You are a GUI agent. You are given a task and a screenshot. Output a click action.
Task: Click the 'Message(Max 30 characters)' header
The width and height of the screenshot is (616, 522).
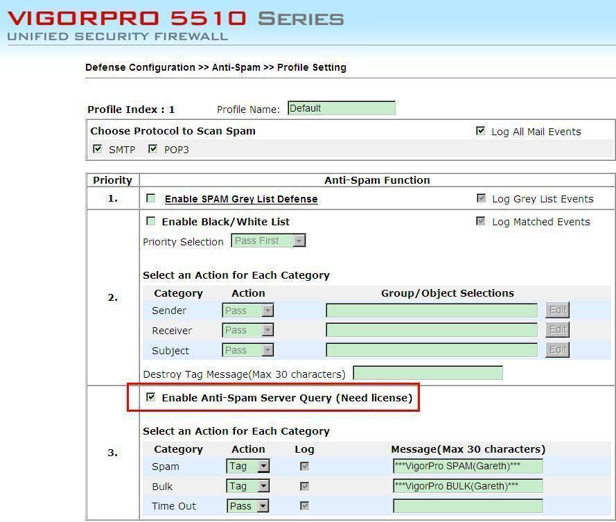coord(468,449)
